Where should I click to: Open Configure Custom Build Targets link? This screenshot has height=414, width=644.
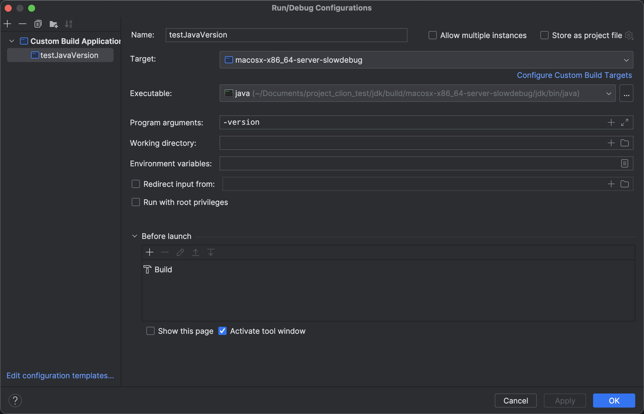pyautogui.click(x=574, y=75)
